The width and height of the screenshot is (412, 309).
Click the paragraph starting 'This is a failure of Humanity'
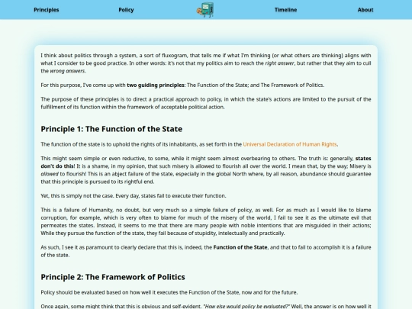(x=206, y=221)
